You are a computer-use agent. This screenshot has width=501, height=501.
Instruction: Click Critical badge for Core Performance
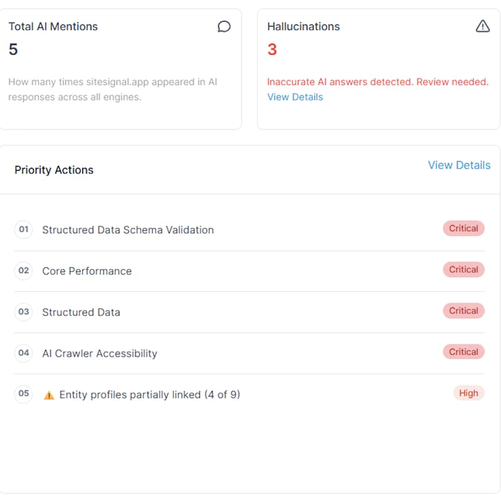[463, 270]
